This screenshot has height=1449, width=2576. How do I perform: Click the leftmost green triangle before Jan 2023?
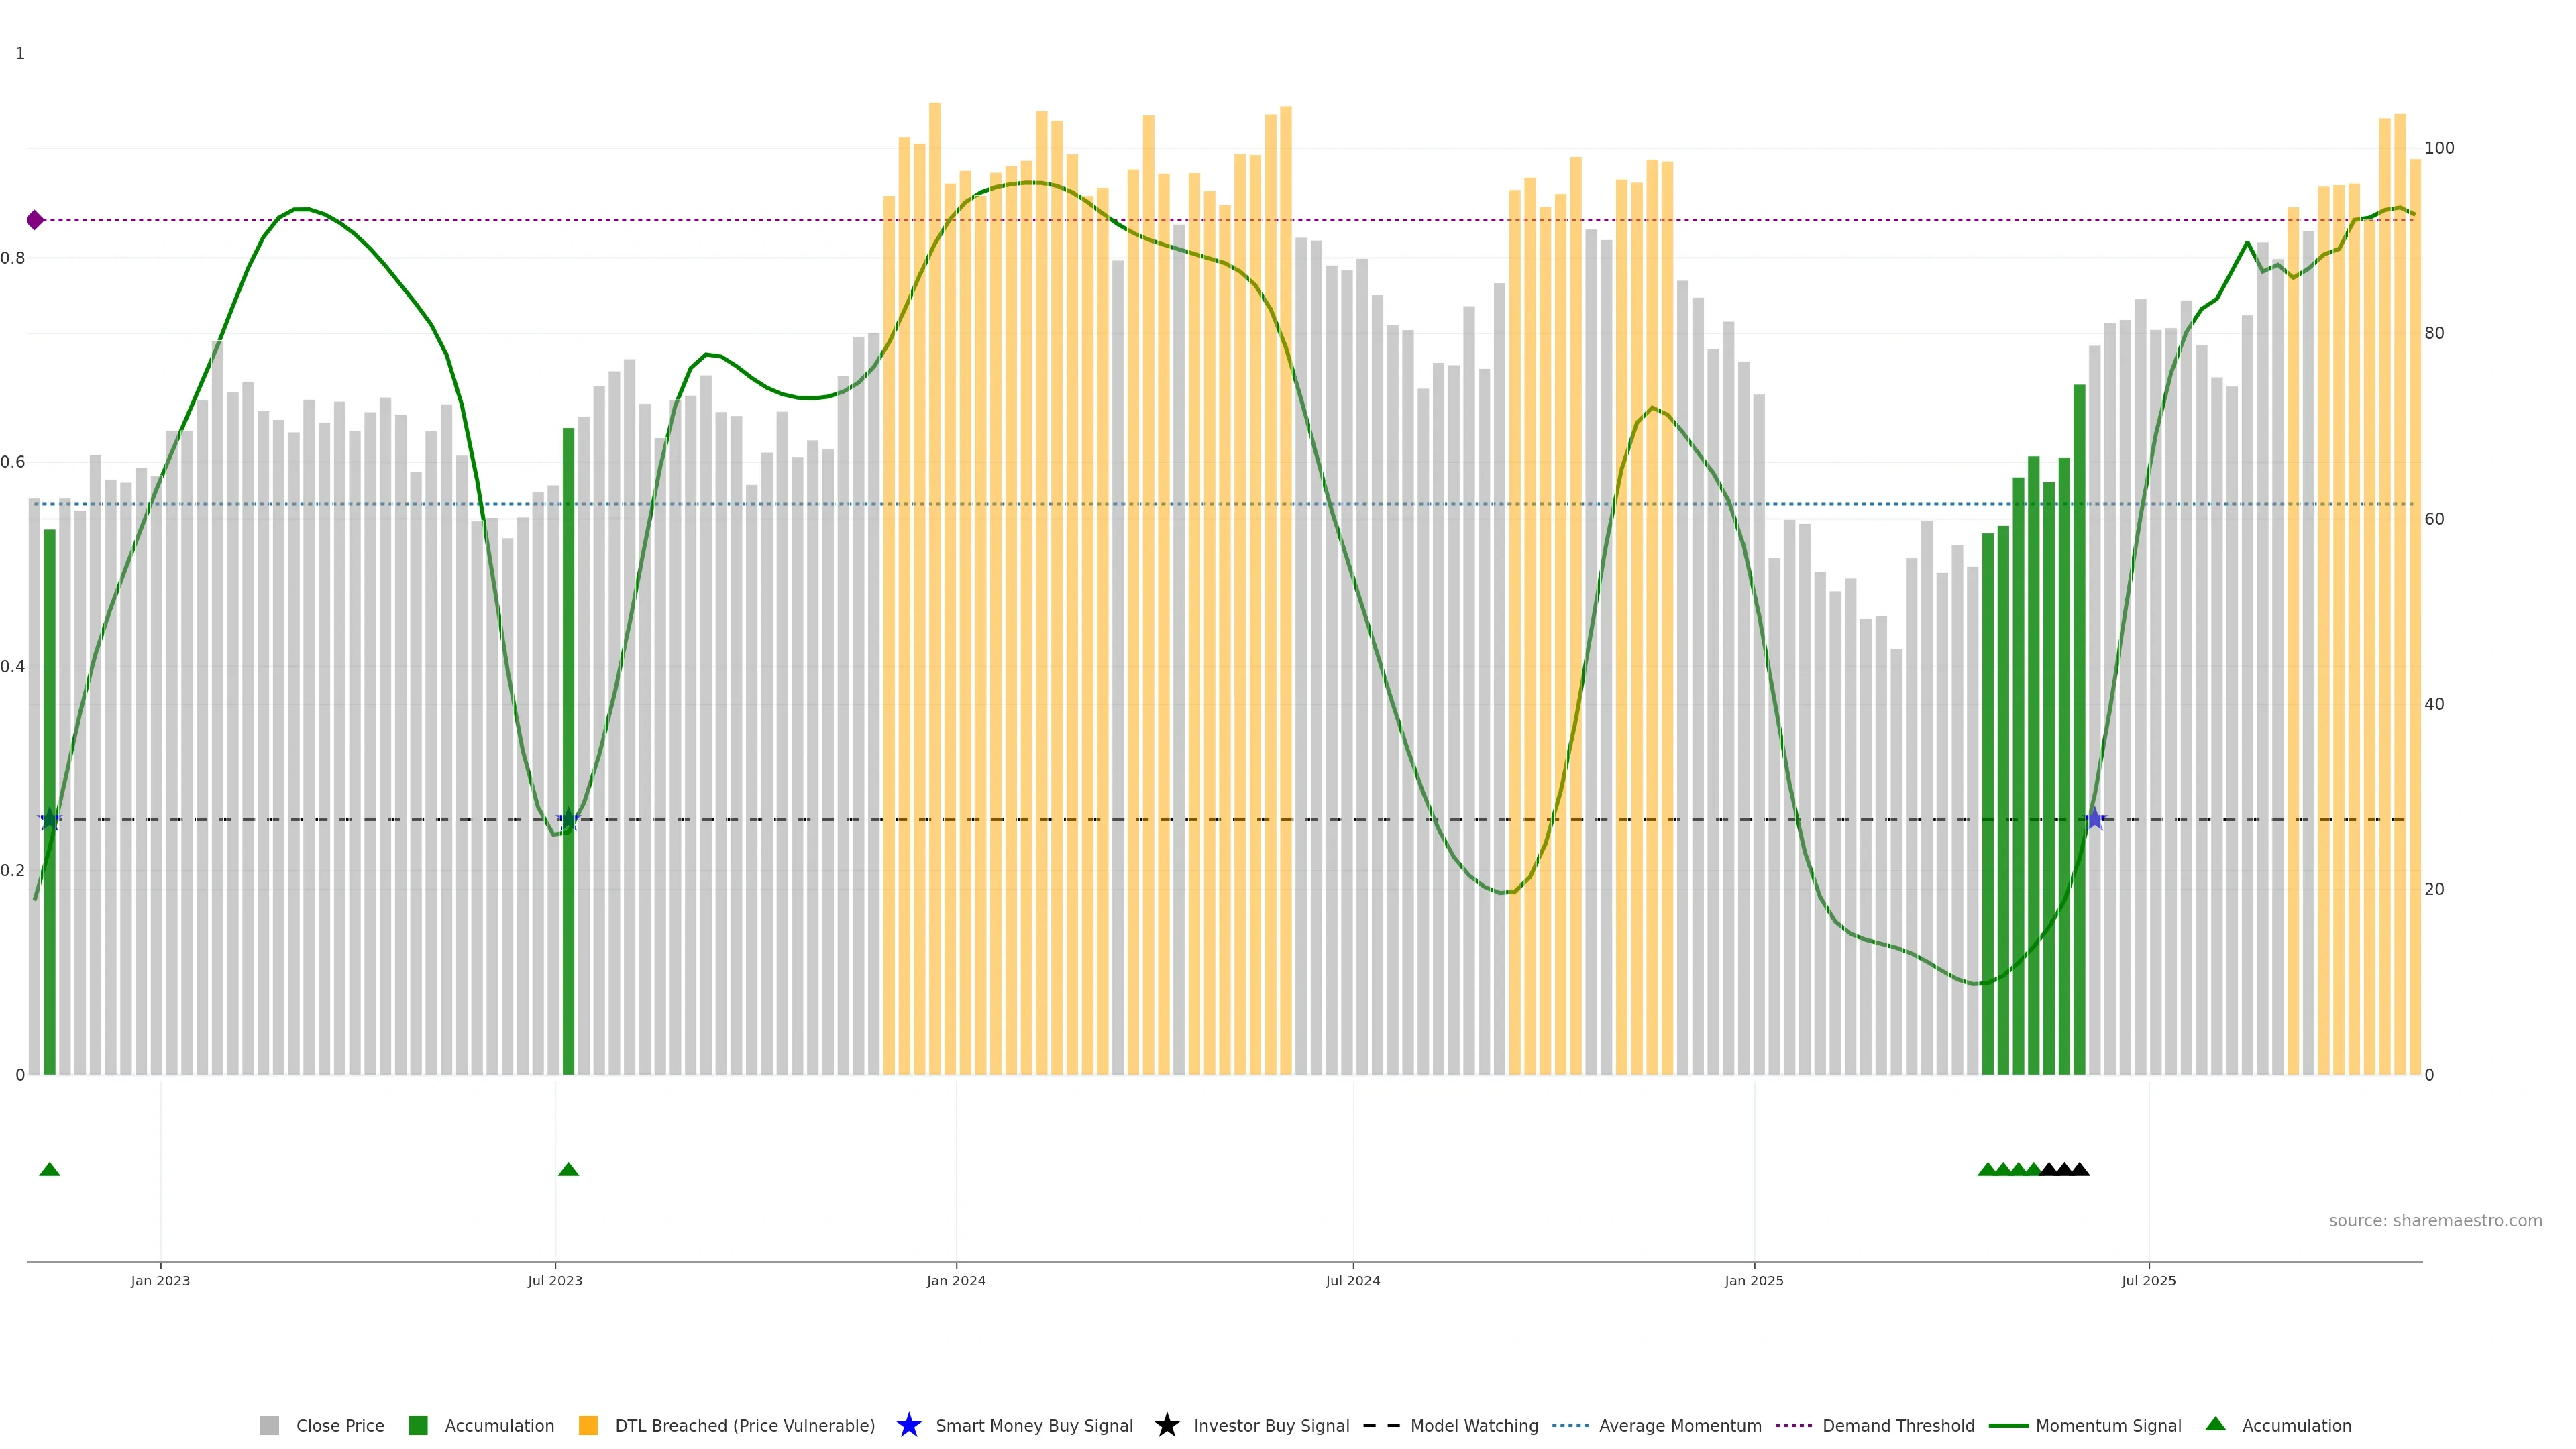click(49, 1169)
